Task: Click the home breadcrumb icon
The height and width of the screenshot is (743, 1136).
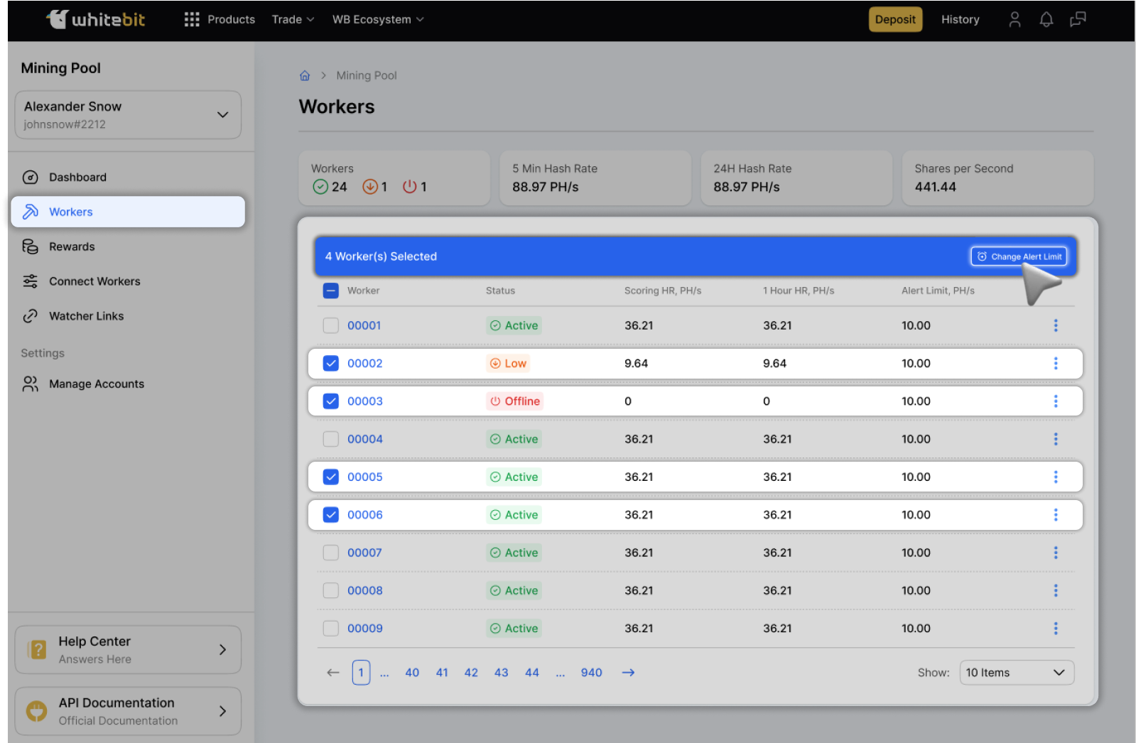Action: [305, 76]
